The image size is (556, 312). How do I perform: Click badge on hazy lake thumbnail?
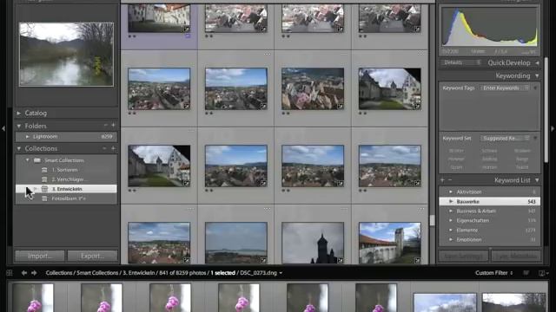tap(263, 260)
